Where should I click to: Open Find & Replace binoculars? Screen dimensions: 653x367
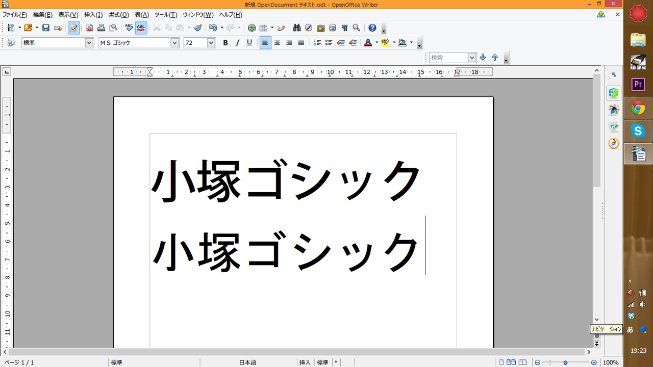[297, 28]
